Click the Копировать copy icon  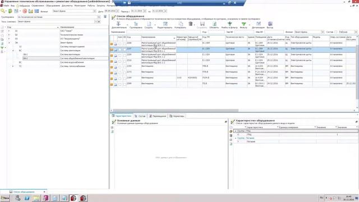181,24
